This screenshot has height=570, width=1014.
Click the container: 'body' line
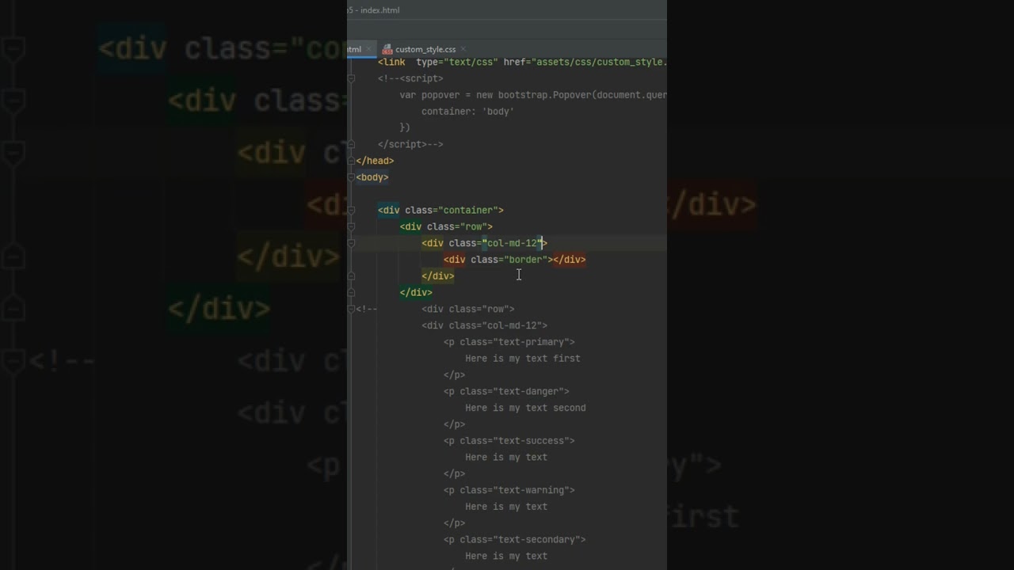click(x=467, y=112)
